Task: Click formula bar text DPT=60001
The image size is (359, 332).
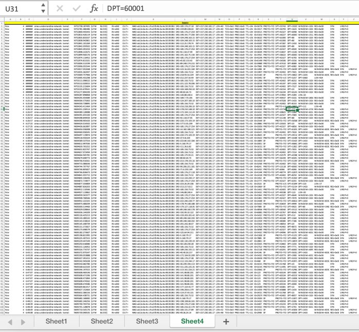Action: (x=125, y=8)
